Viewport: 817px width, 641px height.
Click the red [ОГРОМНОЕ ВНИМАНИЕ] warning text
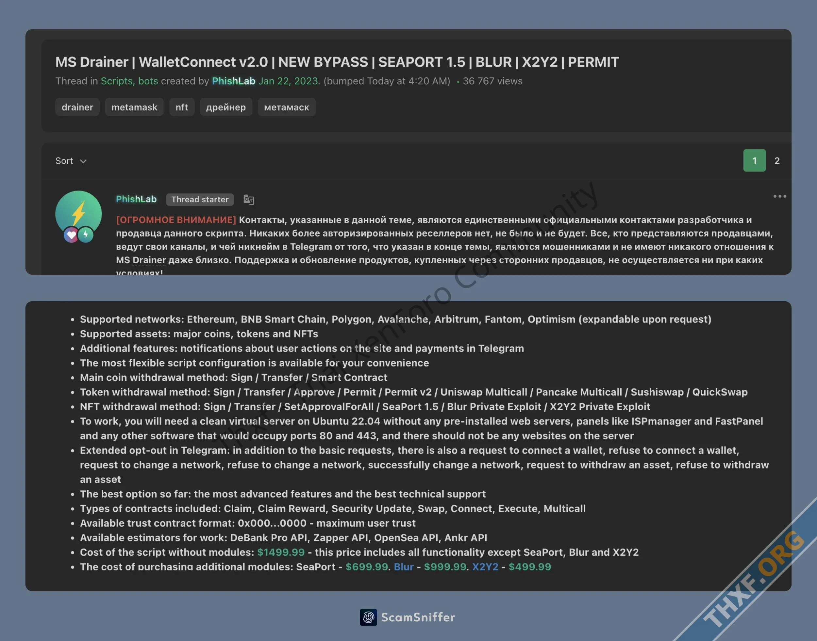(176, 220)
